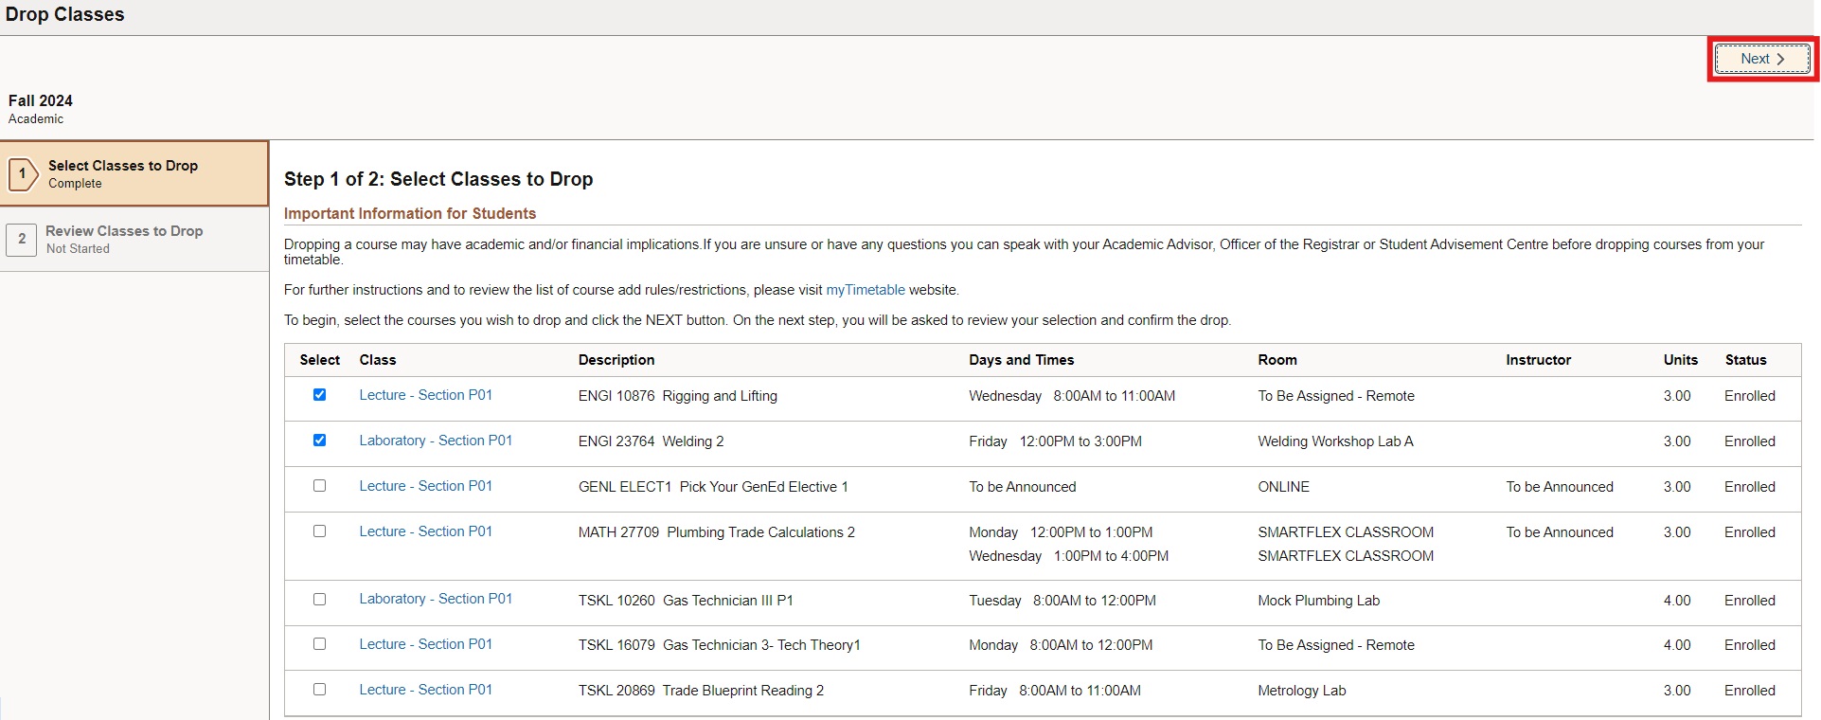
Task: Open Review Classes to Drop step
Action: point(124,239)
